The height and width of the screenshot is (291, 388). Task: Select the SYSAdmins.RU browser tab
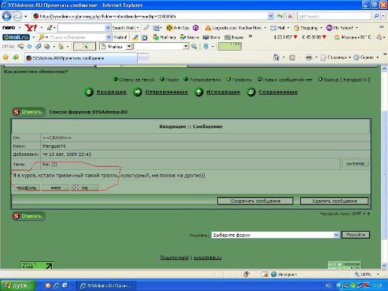pyautogui.click(x=81, y=58)
